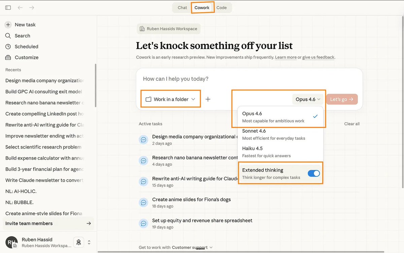Click Ruben Hassids Workspace badge
Image resolution: width=404 pixels, height=253 pixels.
click(168, 29)
